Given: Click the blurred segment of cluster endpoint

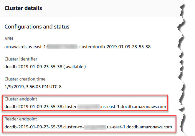Looking at the screenshot, I should click(x=88, y=107).
